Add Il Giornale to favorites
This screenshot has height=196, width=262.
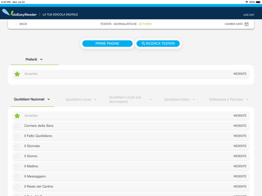tap(17, 146)
